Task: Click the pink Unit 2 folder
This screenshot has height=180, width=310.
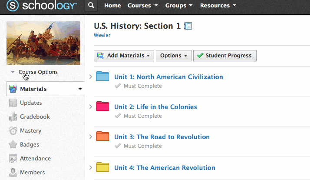Action: pos(102,107)
